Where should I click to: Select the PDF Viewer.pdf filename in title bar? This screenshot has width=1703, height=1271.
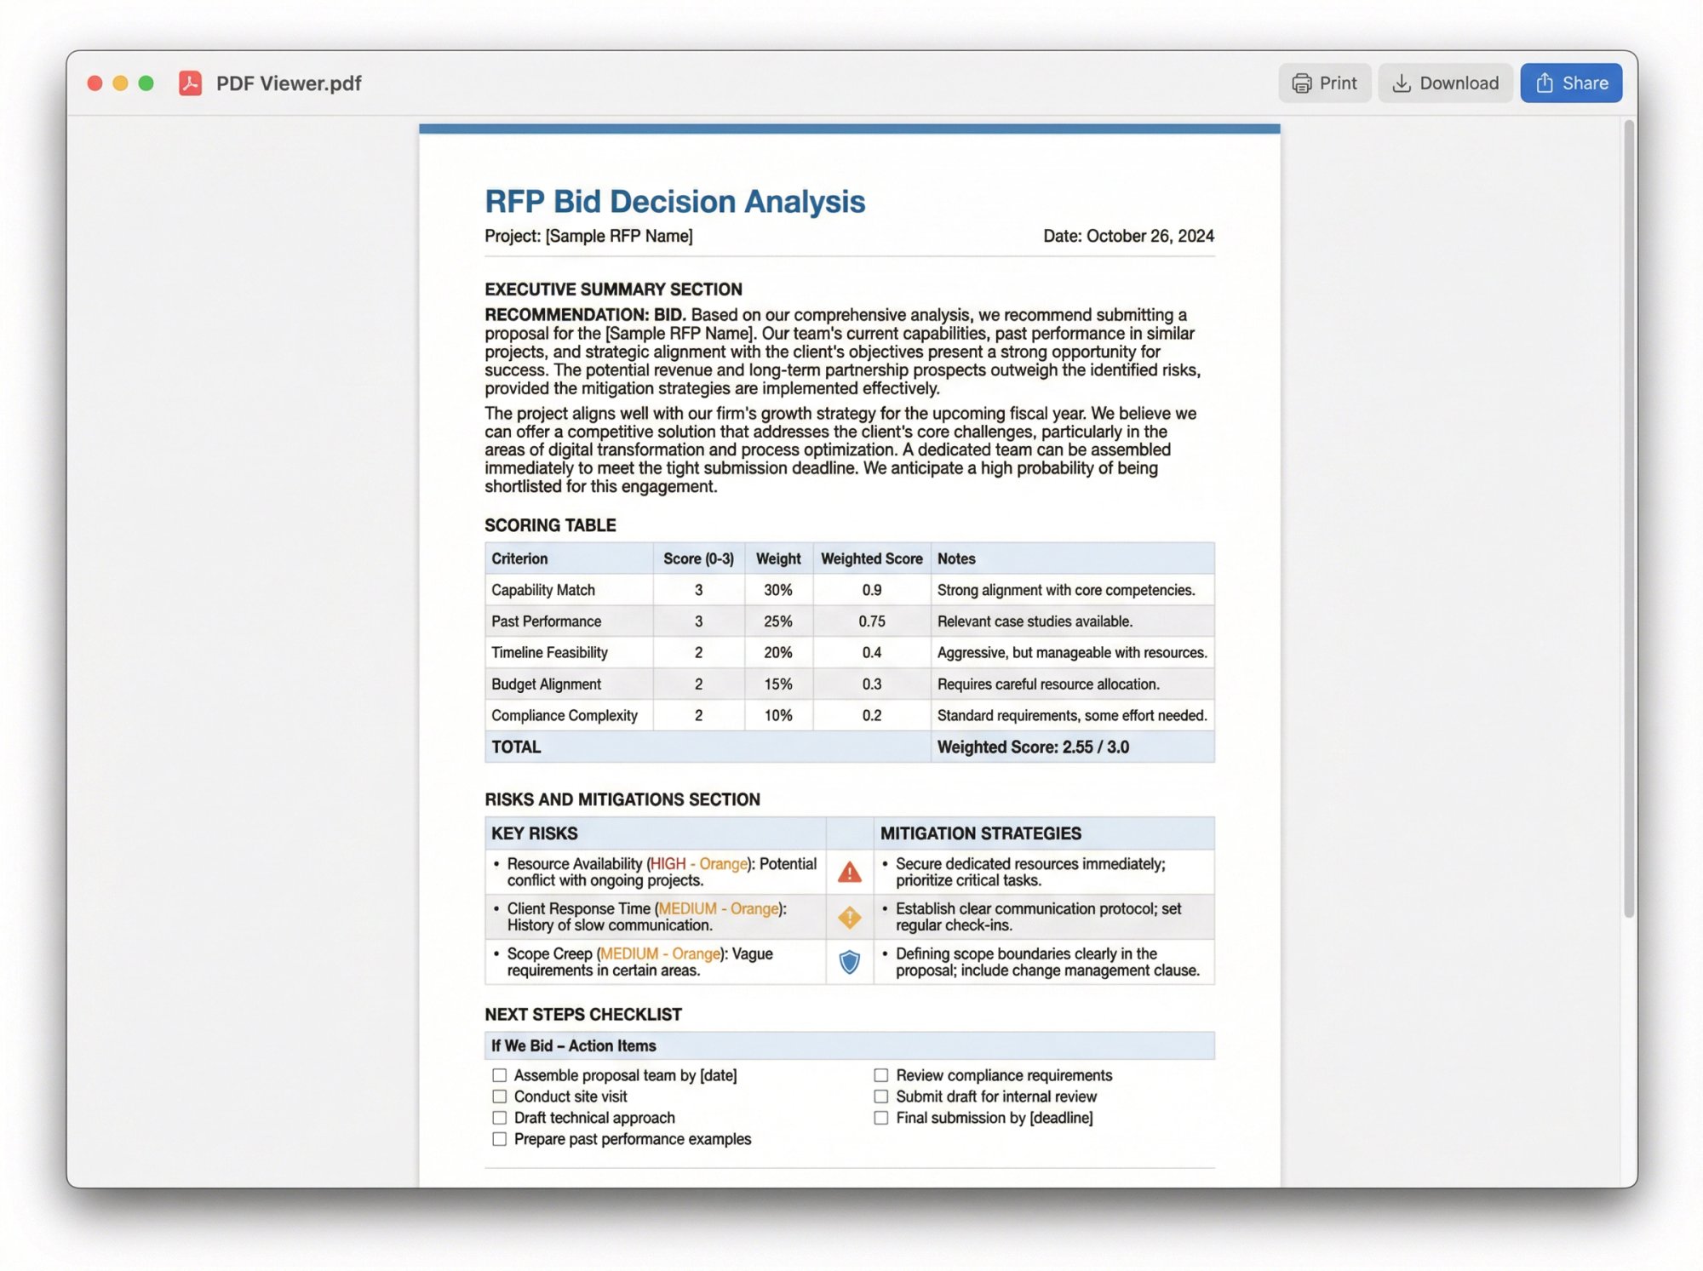[288, 83]
